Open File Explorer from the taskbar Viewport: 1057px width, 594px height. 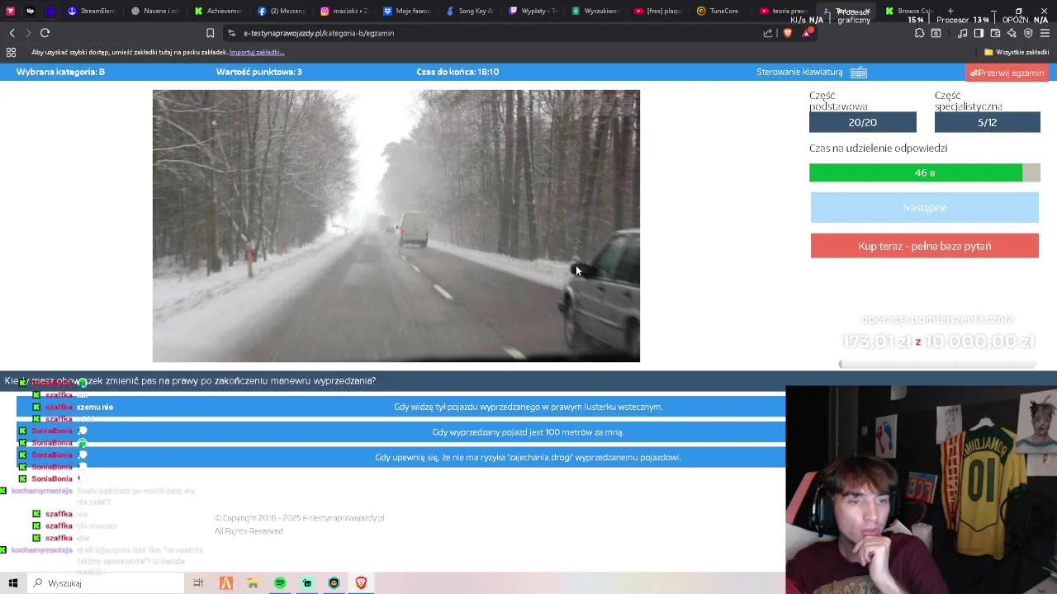click(253, 583)
